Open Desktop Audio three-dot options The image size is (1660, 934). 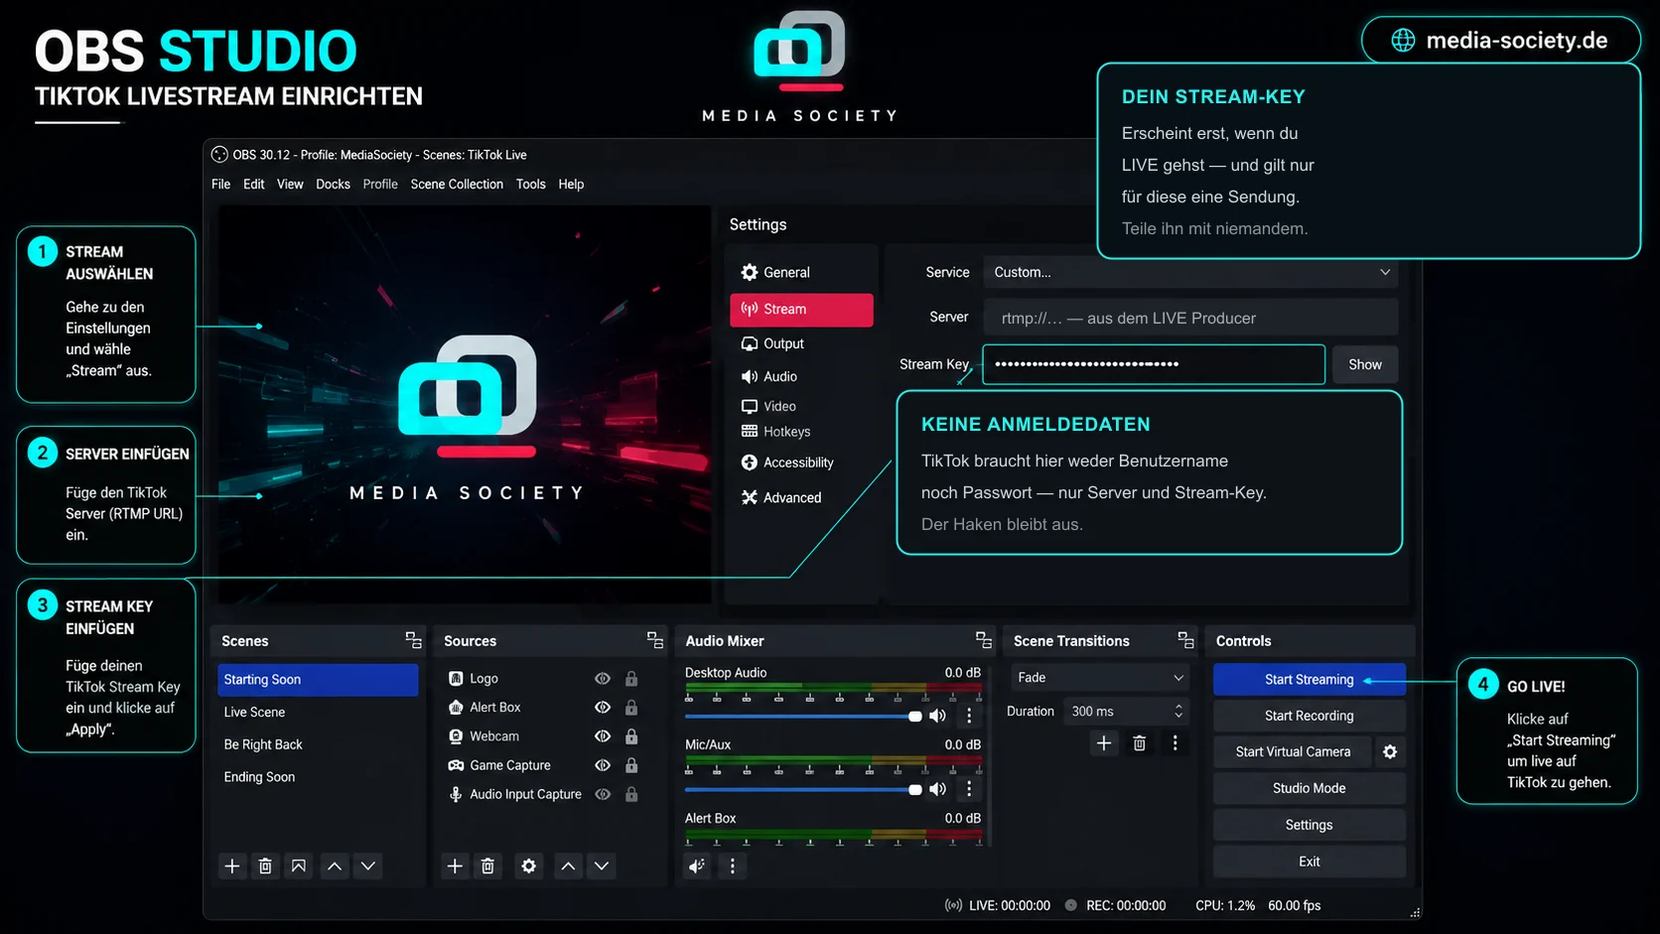tap(969, 716)
